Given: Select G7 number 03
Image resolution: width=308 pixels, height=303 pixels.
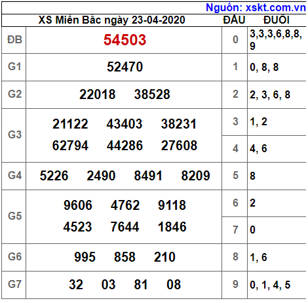Looking at the screenshot, I should (108, 285).
